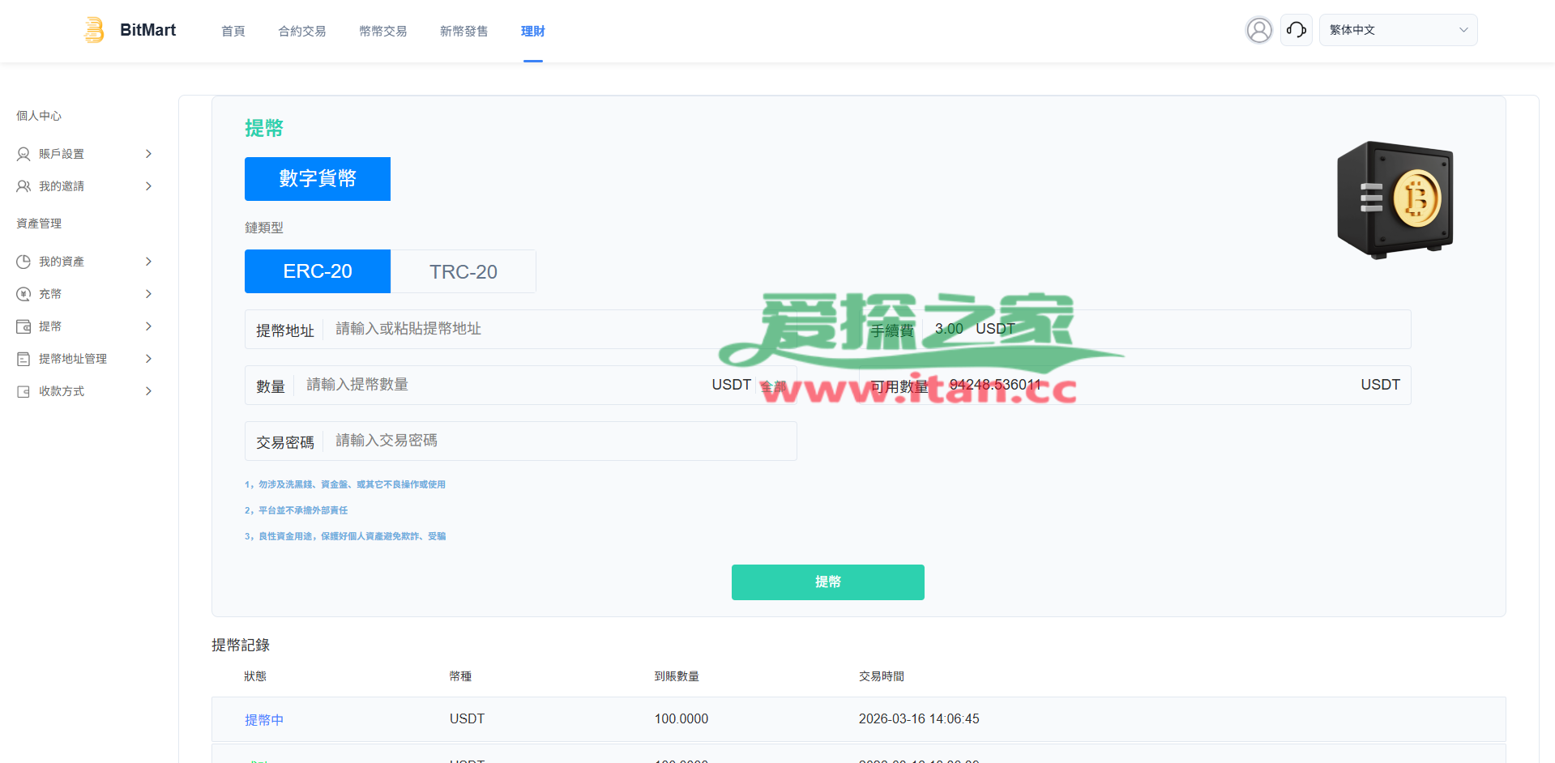Expand the 我的資產 sidebar arrow
Image resolution: width=1555 pixels, height=763 pixels.
(148, 262)
